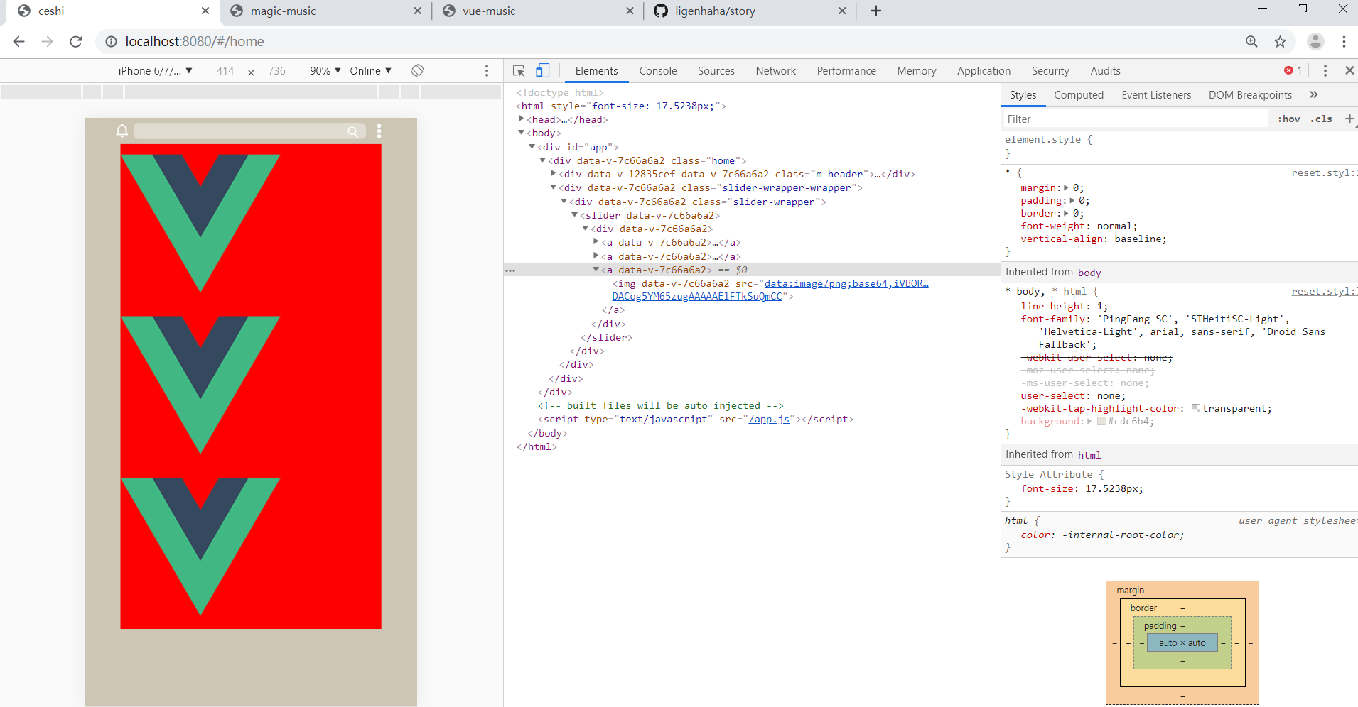The height and width of the screenshot is (707, 1358).
Task: Open DevTools customize three-dot menu
Action: (1325, 71)
